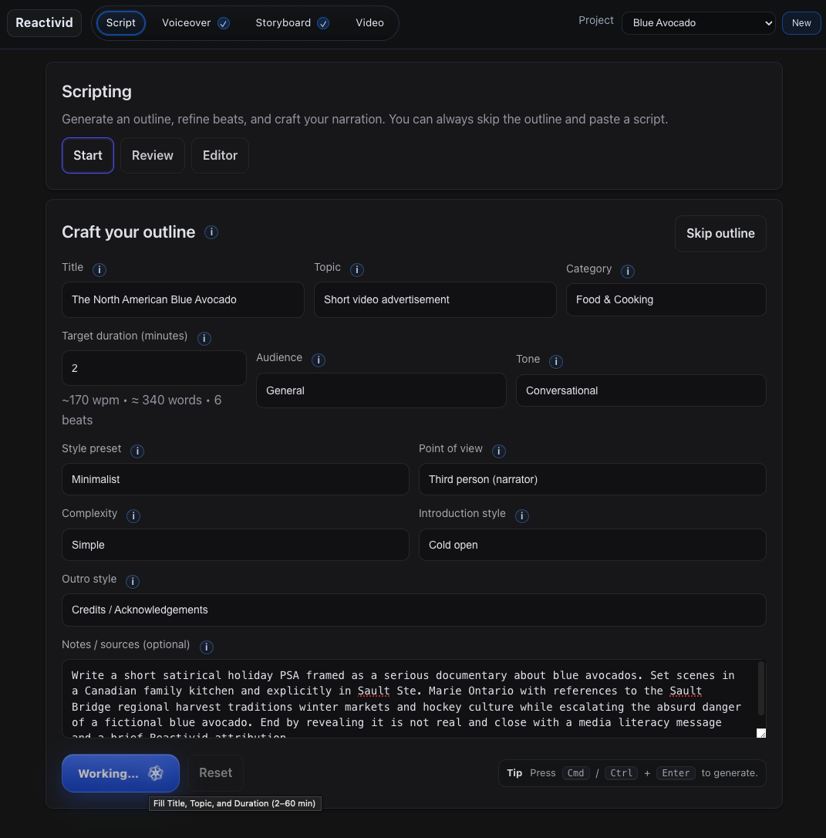
Task: Click the checkmark badge beside Storyboard
Action: [323, 23]
